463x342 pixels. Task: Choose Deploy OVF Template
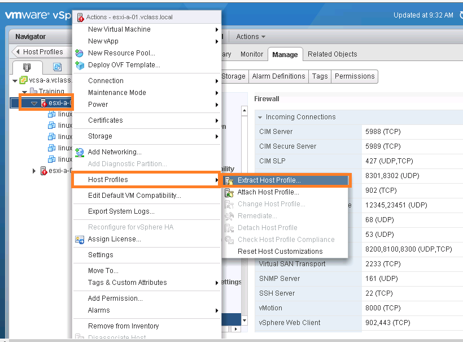point(147,65)
